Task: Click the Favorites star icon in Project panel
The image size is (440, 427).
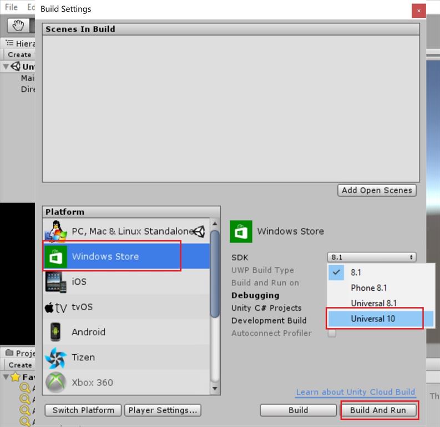Action: (16, 376)
